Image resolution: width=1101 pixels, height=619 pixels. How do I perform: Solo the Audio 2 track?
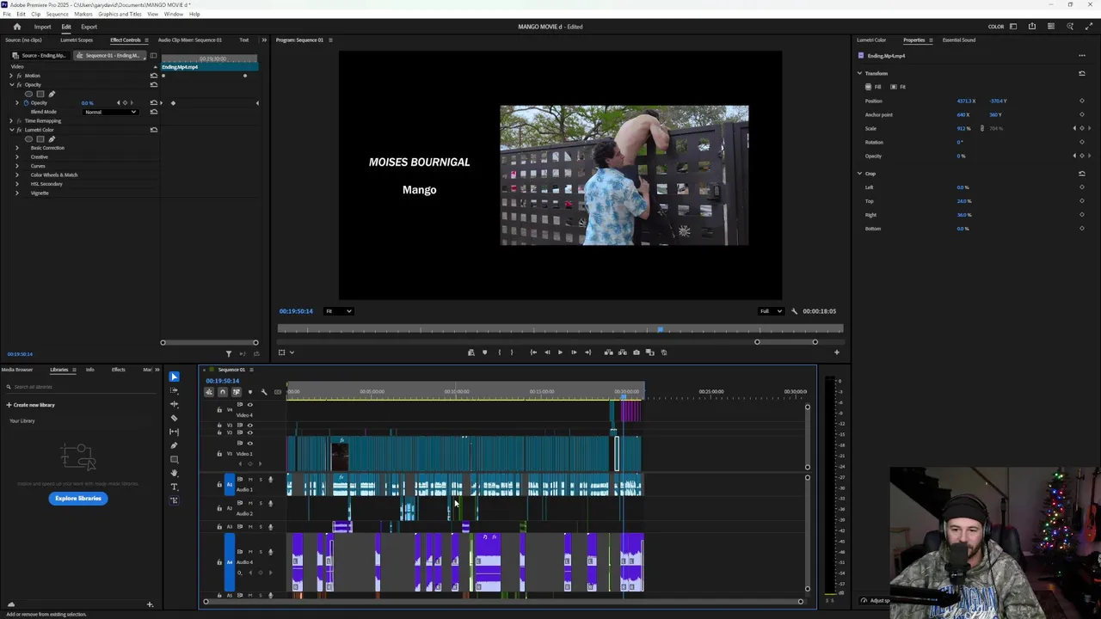coord(261,503)
